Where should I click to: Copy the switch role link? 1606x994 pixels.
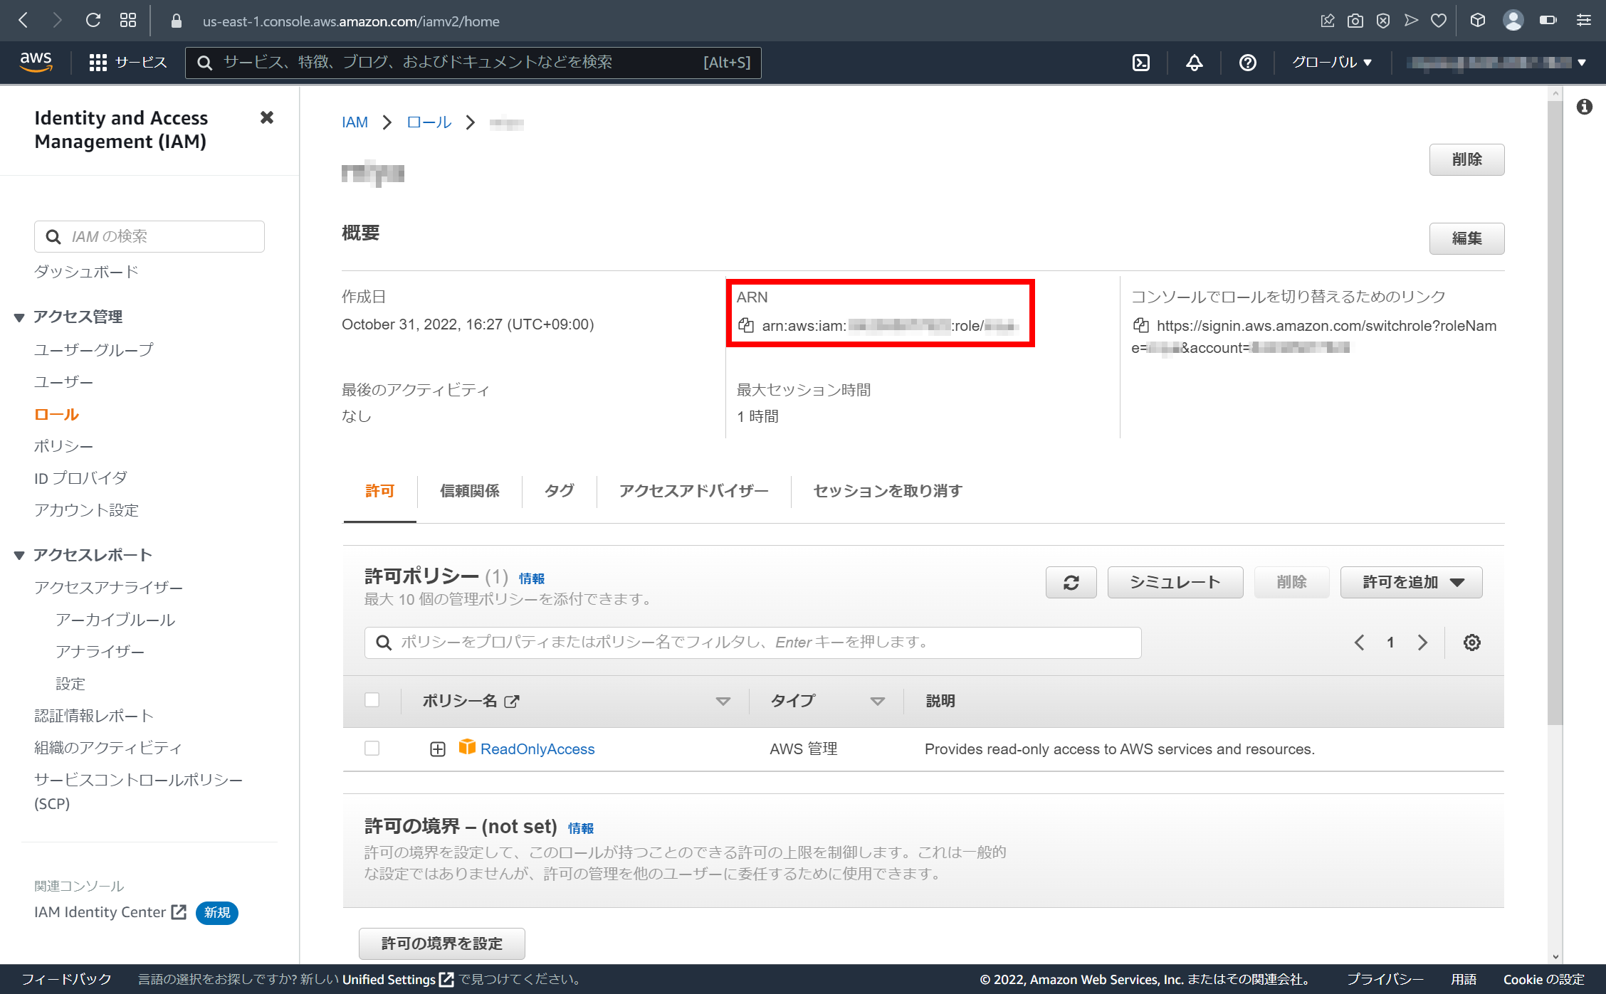click(1140, 325)
